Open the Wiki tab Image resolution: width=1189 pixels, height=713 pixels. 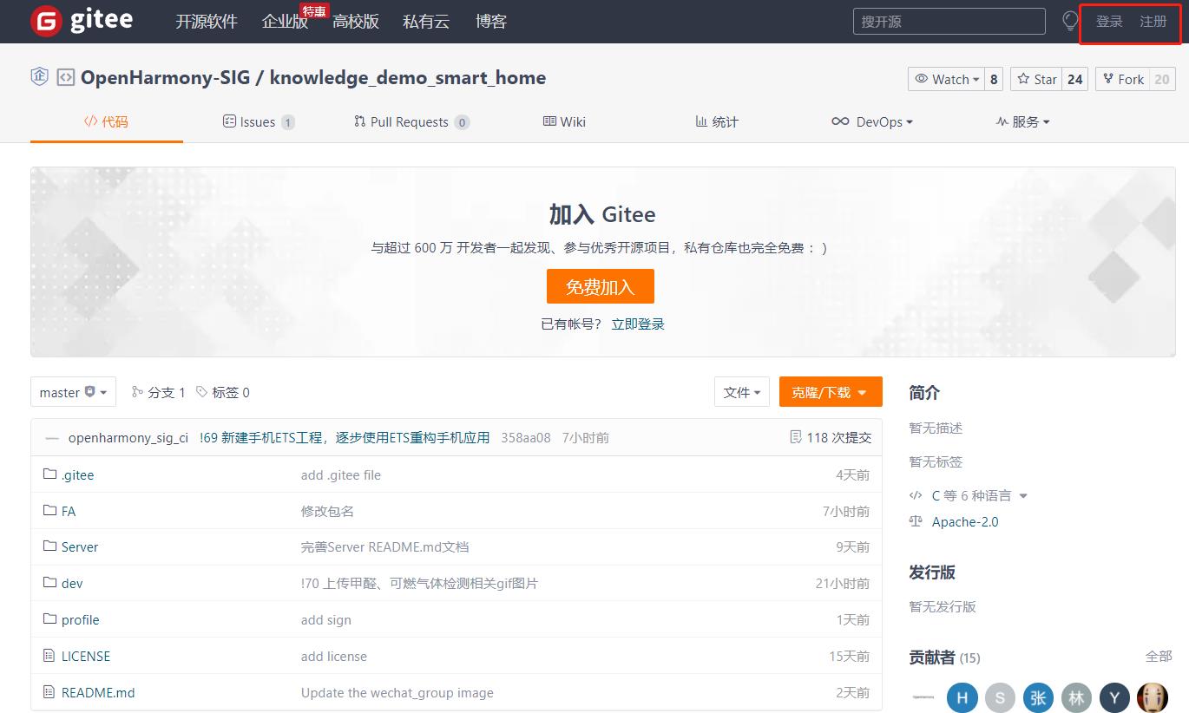pos(564,121)
